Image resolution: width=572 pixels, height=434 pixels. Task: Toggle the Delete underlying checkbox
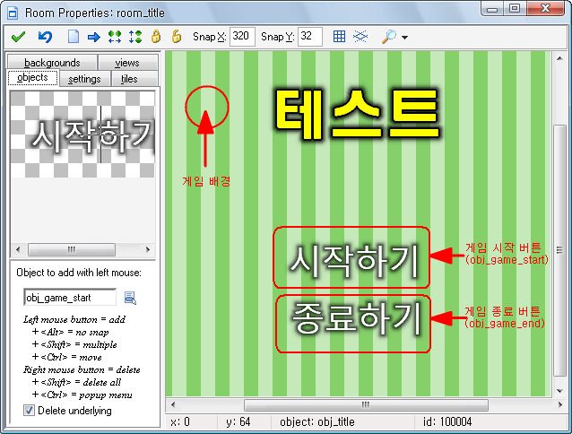pyautogui.click(x=29, y=411)
